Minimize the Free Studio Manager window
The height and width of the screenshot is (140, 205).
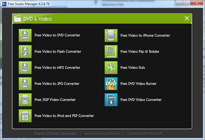(x=180, y=3)
